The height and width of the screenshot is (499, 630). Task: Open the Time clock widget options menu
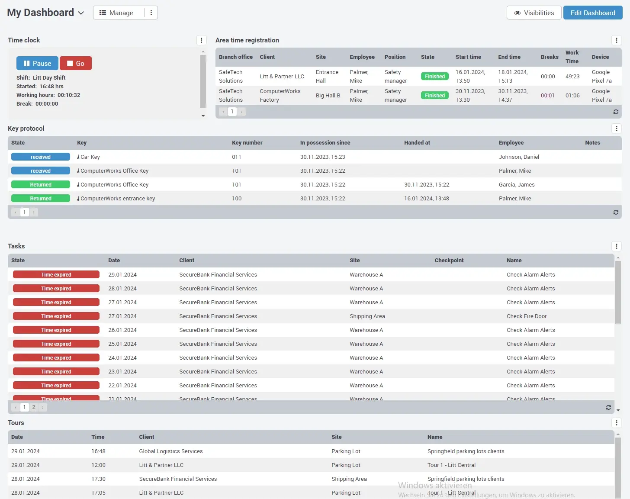tap(202, 40)
